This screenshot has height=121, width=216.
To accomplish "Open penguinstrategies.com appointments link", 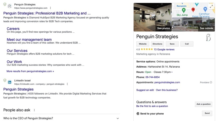I will tap(167, 82).
